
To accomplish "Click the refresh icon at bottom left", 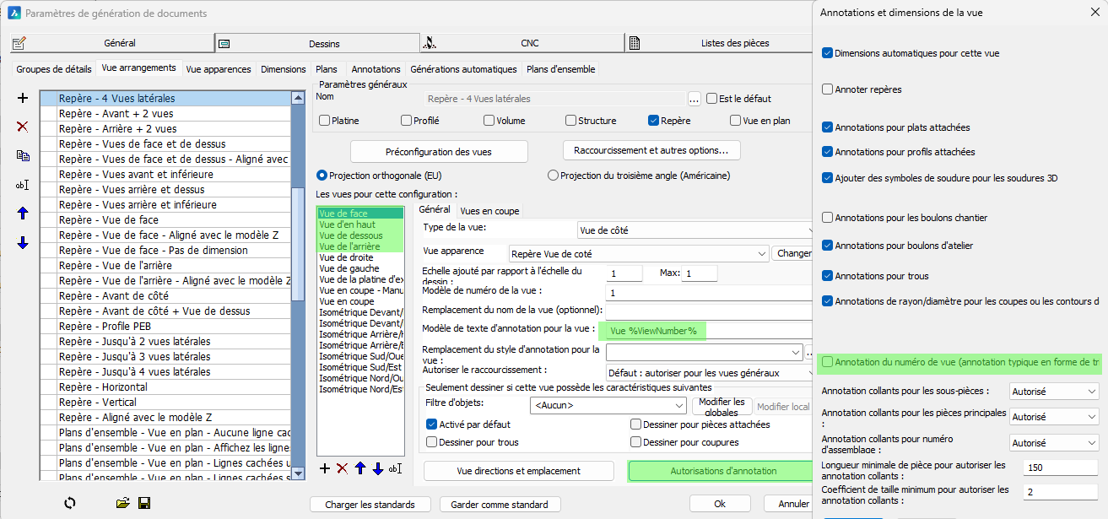I will (x=70, y=503).
